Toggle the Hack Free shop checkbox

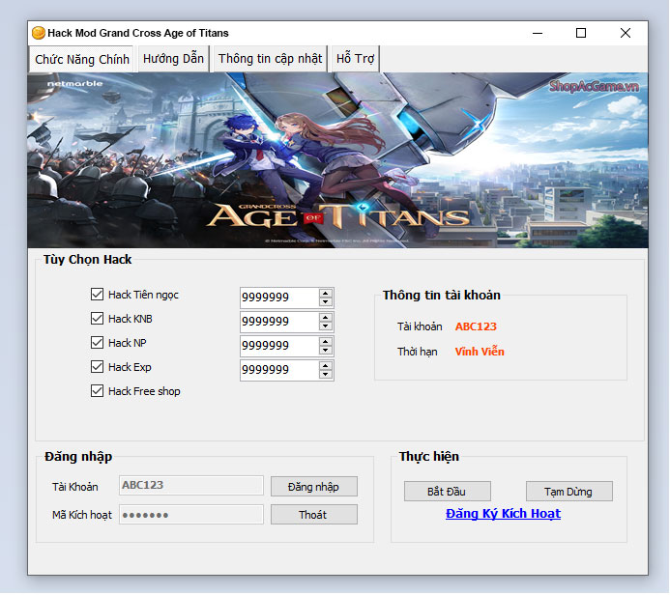[x=97, y=391]
